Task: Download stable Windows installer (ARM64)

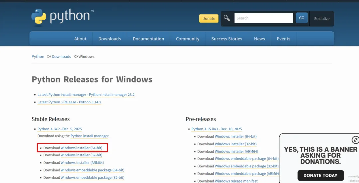Action: coord(82,163)
